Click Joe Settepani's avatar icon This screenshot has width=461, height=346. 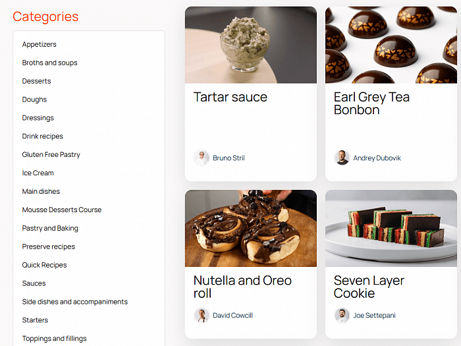(342, 315)
